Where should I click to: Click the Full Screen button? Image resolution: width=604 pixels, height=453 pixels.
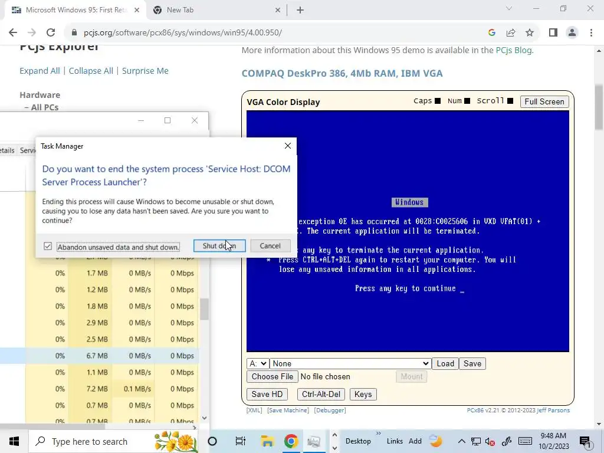(x=544, y=101)
